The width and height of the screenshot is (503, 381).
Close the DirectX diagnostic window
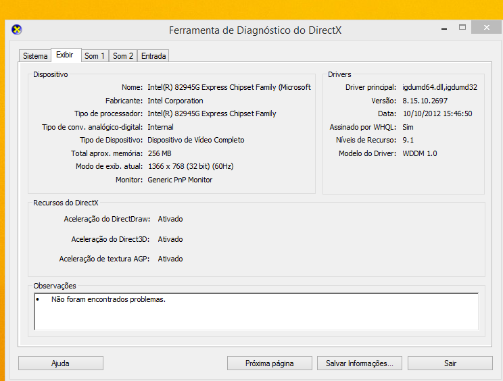click(486, 27)
